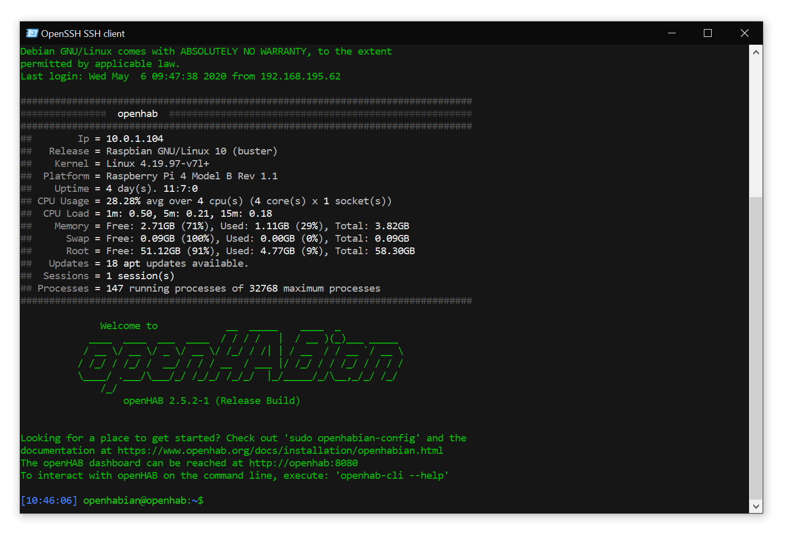This screenshot has width=786, height=537.
Task: Click the 'Platform' label
Action: coord(66,176)
